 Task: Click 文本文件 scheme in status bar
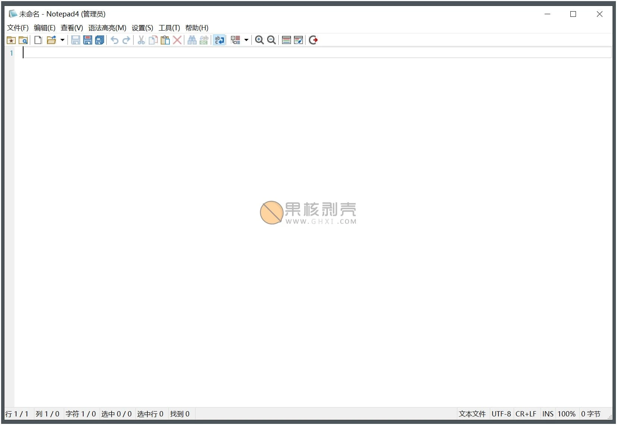click(472, 414)
